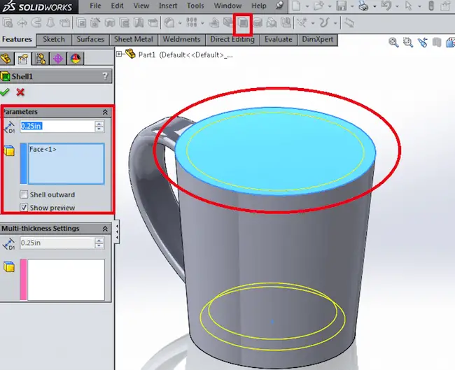Screen dimensions: 455x370
Task: Switch to the Sketch tab
Action: [54, 39]
